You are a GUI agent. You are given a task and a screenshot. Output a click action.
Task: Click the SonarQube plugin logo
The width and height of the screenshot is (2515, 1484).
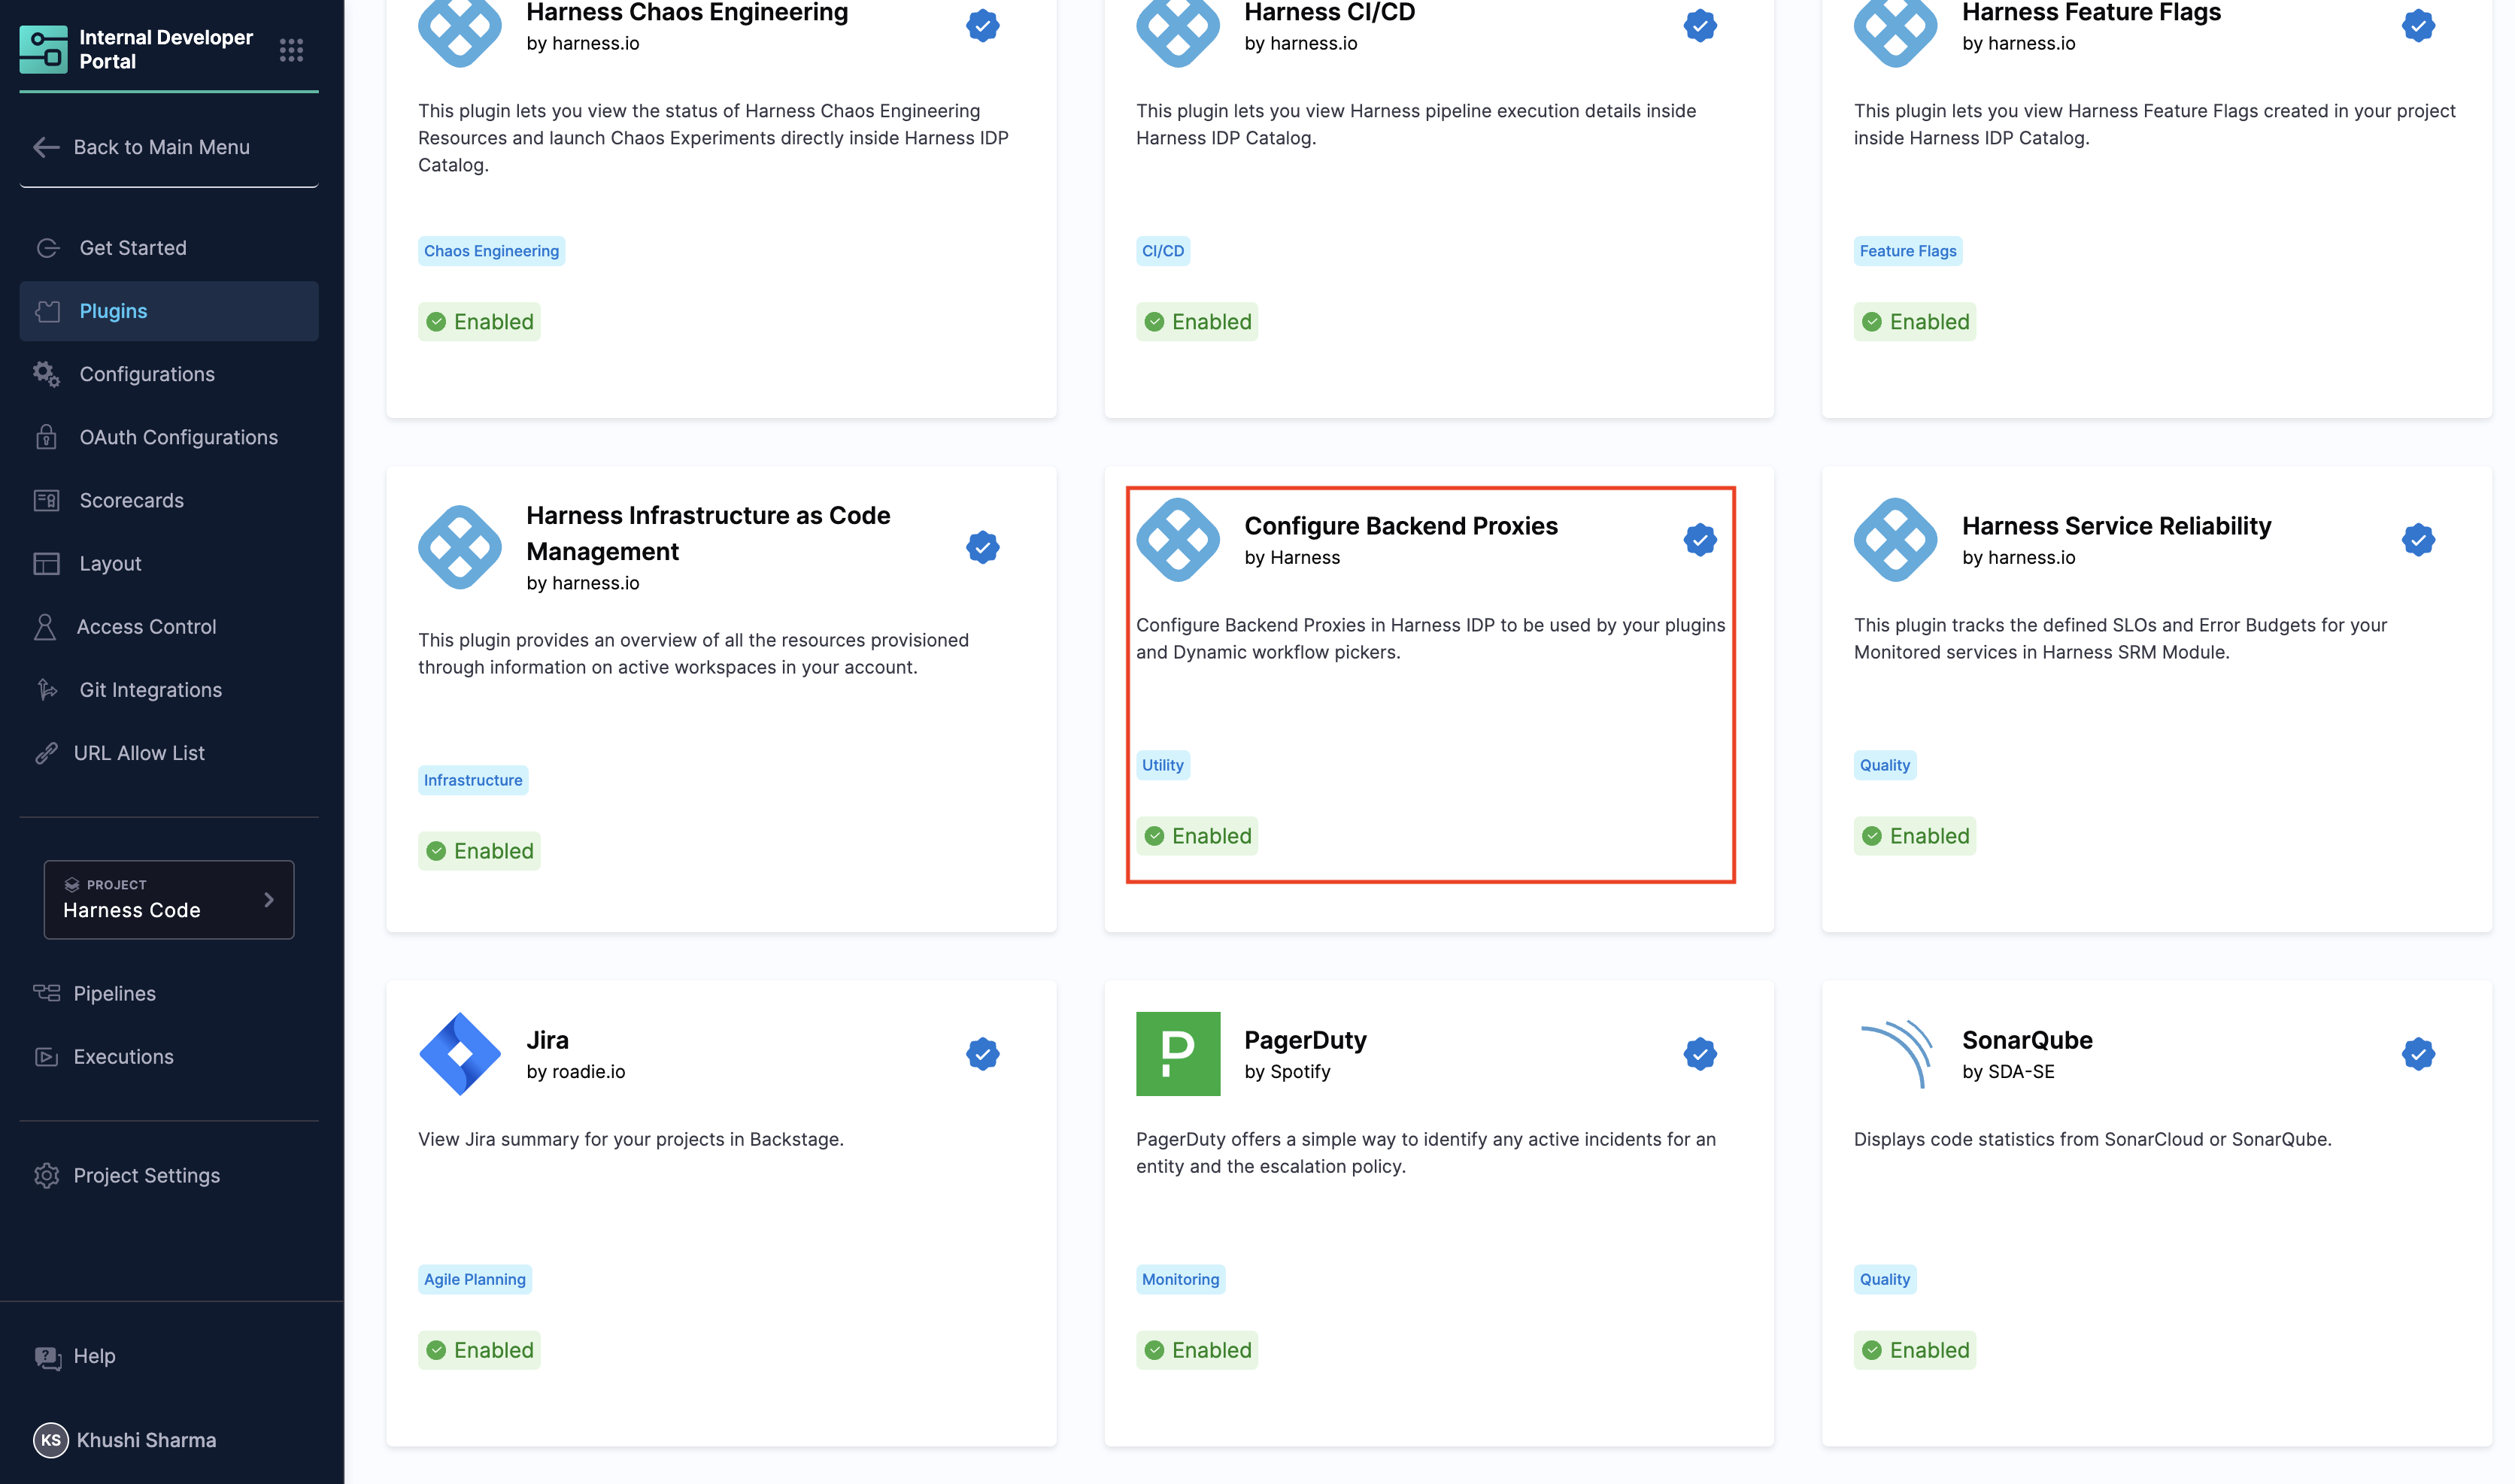pyautogui.click(x=1895, y=1053)
